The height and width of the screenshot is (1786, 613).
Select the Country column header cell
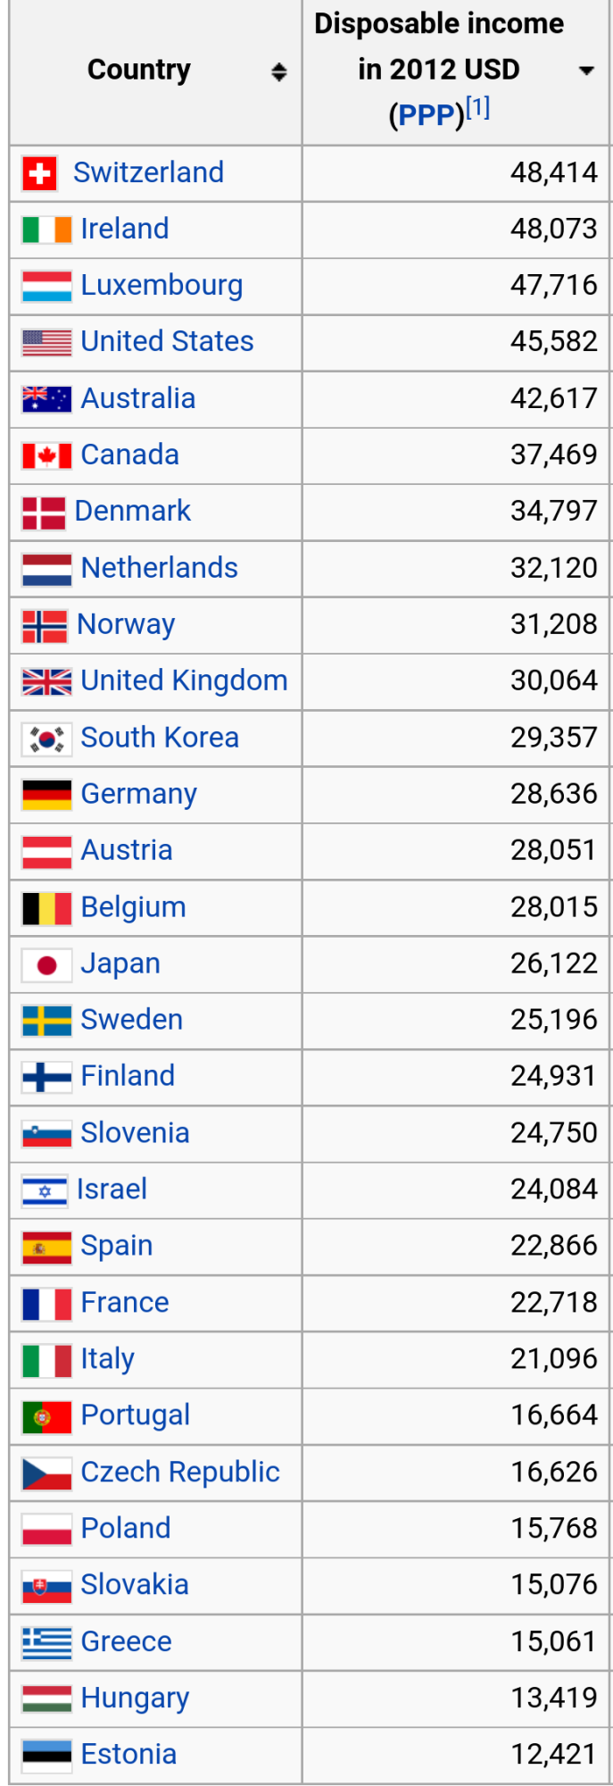click(x=155, y=72)
